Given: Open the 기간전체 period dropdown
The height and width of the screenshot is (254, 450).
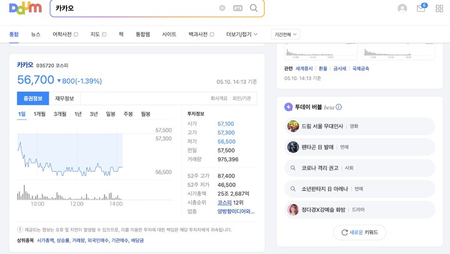Looking at the screenshot, I should coord(286,34).
